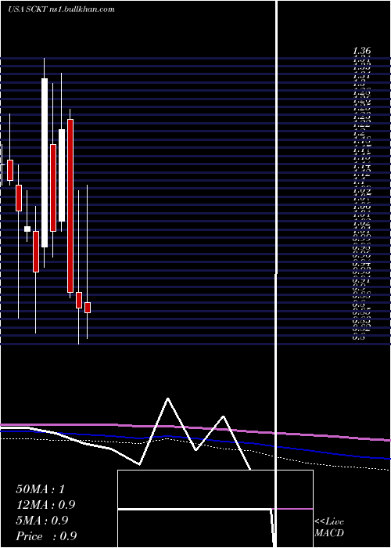Click the "Price : 0.9" legend value
This screenshot has width=391, height=548.
pyautogui.click(x=46, y=536)
